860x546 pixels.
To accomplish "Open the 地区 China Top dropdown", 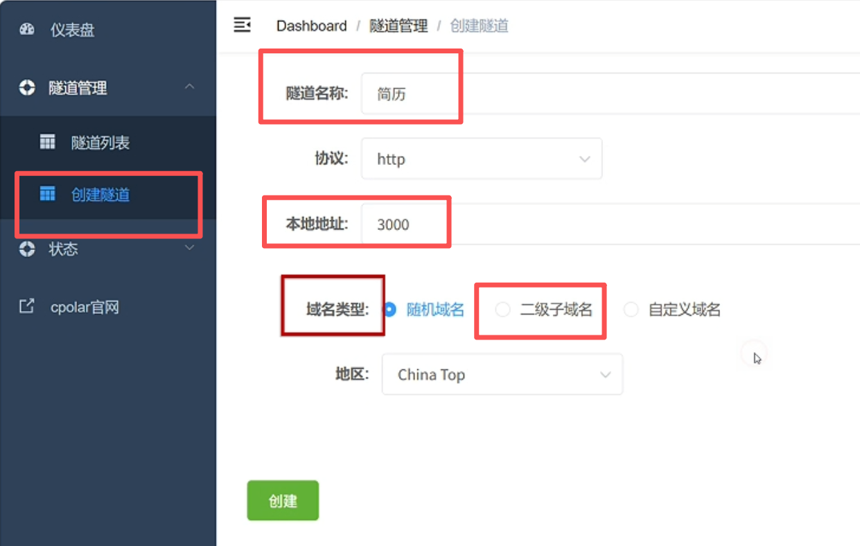I will coord(502,374).
